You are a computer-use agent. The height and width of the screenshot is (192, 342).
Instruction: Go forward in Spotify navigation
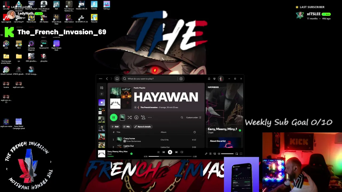click(x=111, y=79)
